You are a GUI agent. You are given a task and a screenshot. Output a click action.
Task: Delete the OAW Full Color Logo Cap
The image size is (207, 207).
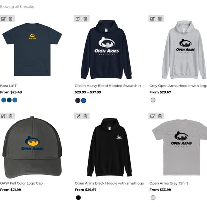pyautogui.click(x=11, y=116)
